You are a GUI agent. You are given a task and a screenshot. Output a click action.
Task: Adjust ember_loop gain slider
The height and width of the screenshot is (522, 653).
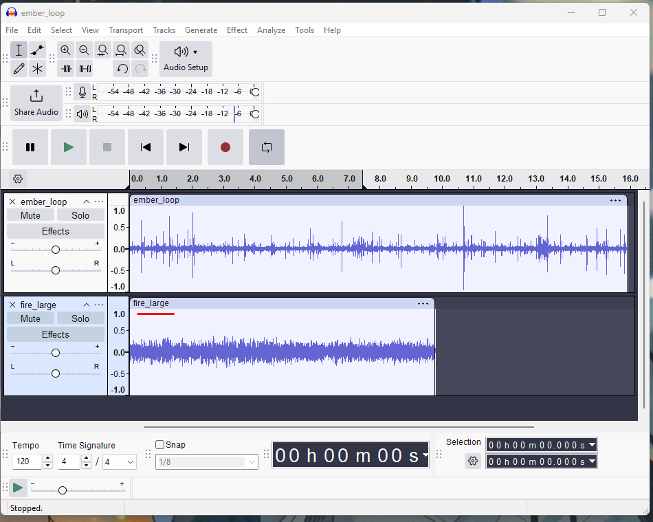[56, 250]
